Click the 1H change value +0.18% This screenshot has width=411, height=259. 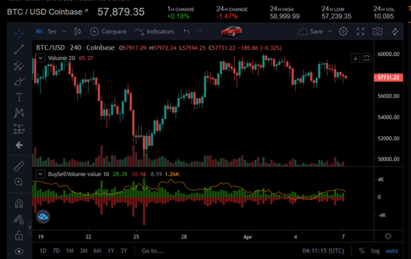coord(178,16)
